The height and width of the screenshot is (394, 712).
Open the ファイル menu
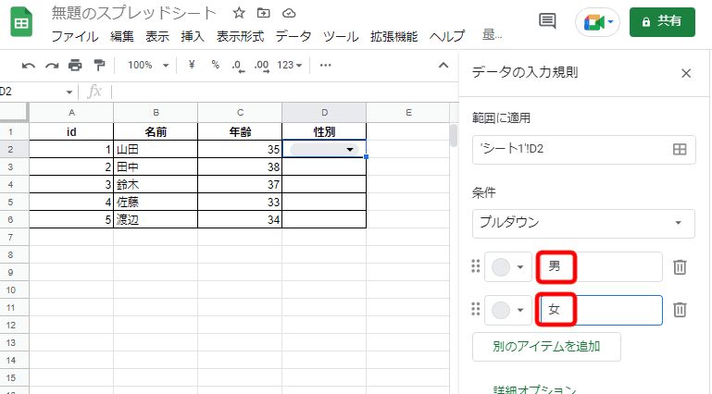75,36
